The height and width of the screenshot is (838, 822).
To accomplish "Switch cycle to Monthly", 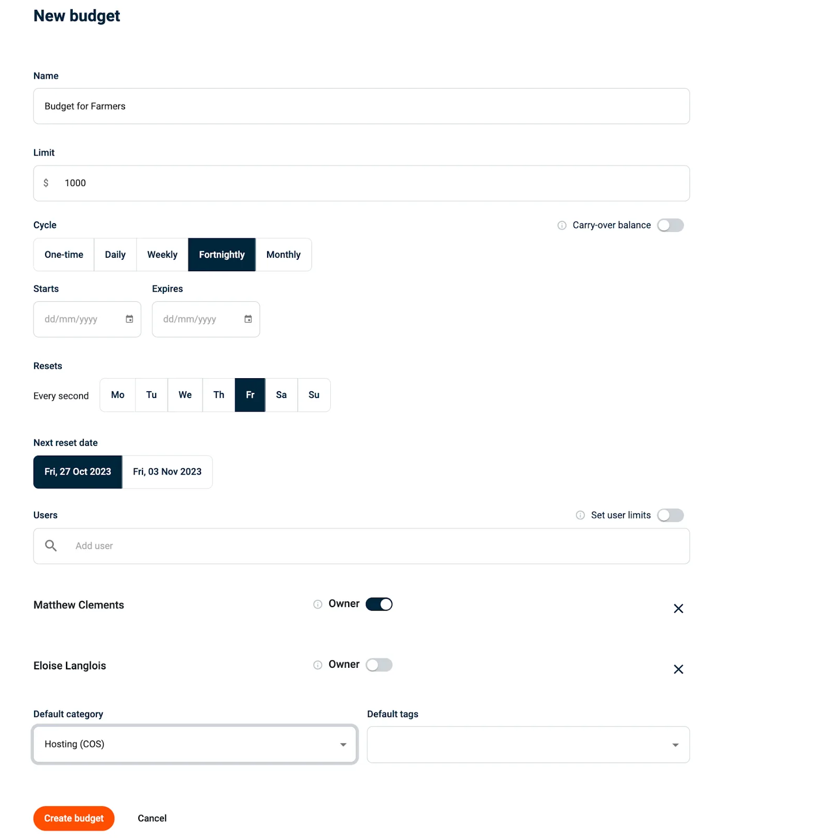I will click(x=283, y=255).
